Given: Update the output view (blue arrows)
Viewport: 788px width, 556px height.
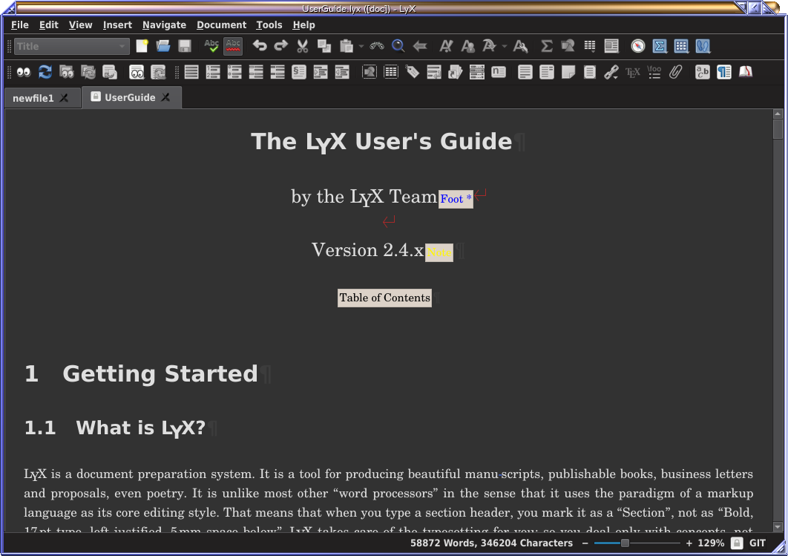Looking at the screenshot, I should 45,72.
